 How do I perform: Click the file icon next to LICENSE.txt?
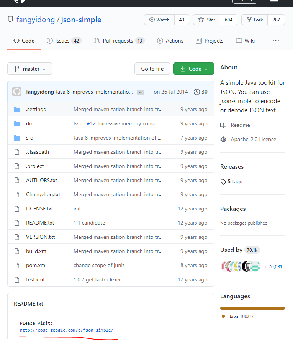[x=17, y=209]
